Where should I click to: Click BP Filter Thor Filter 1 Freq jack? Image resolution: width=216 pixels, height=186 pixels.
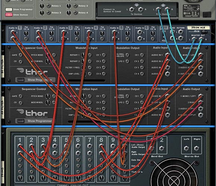pos(90,67)
